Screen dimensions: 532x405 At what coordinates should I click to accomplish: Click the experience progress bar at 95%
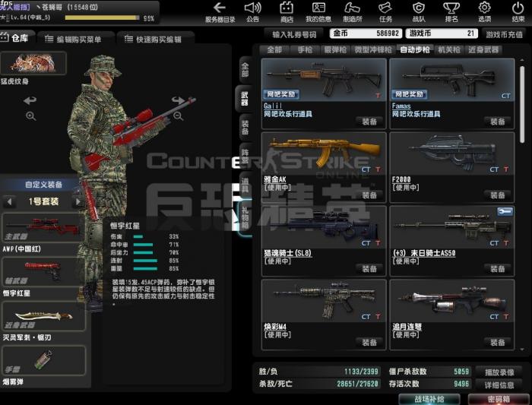102,17
